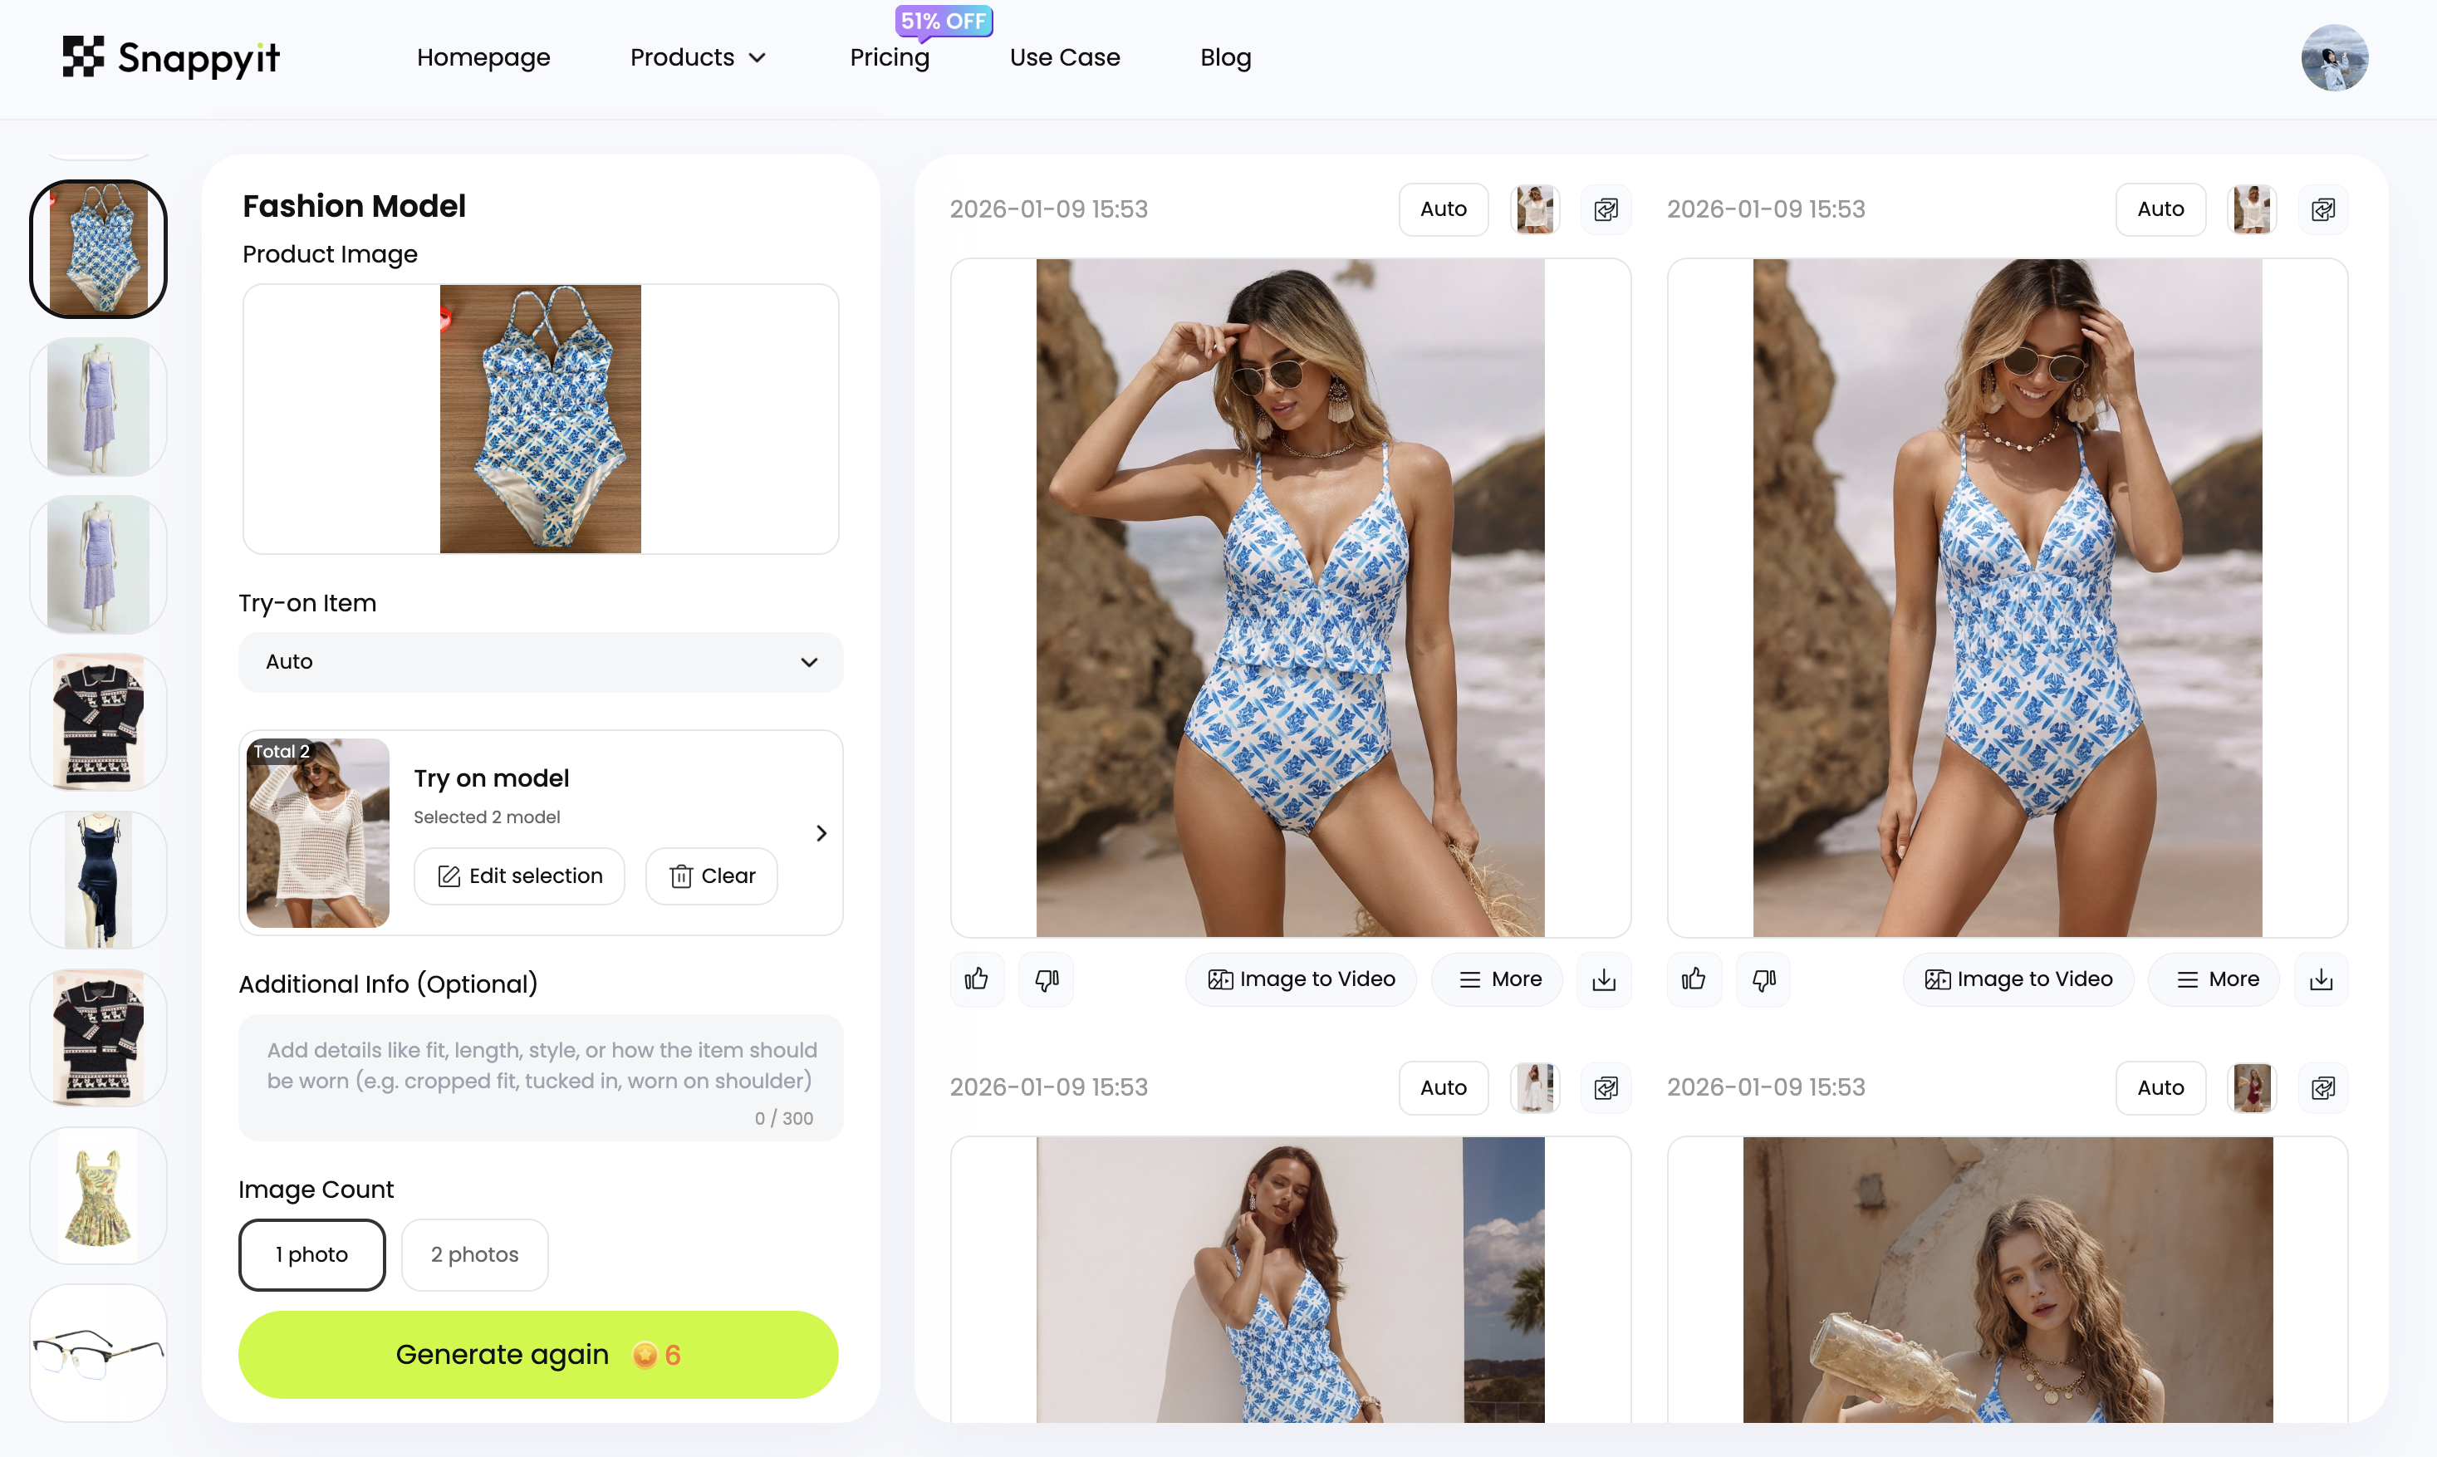This screenshot has width=2437, height=1457.
Task: Dislike the second generated beach image
Action: tap(1763, 979)
